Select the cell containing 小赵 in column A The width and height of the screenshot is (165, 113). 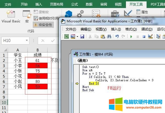[x=18, y=81]
